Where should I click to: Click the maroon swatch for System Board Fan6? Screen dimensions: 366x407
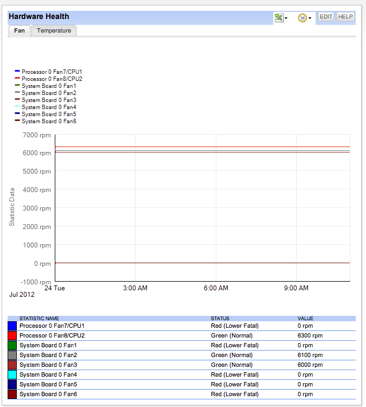click(x=12, y=395)
